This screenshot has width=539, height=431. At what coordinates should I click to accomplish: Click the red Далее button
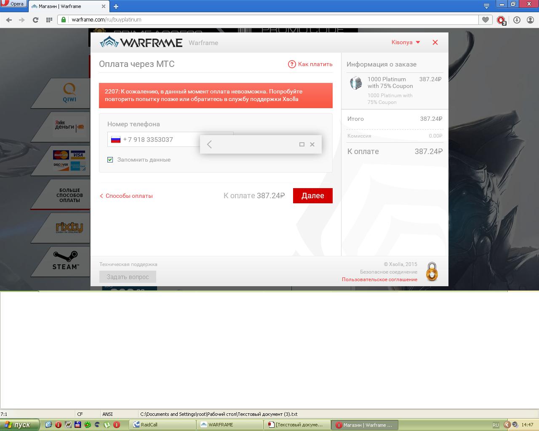coord(313,195)
